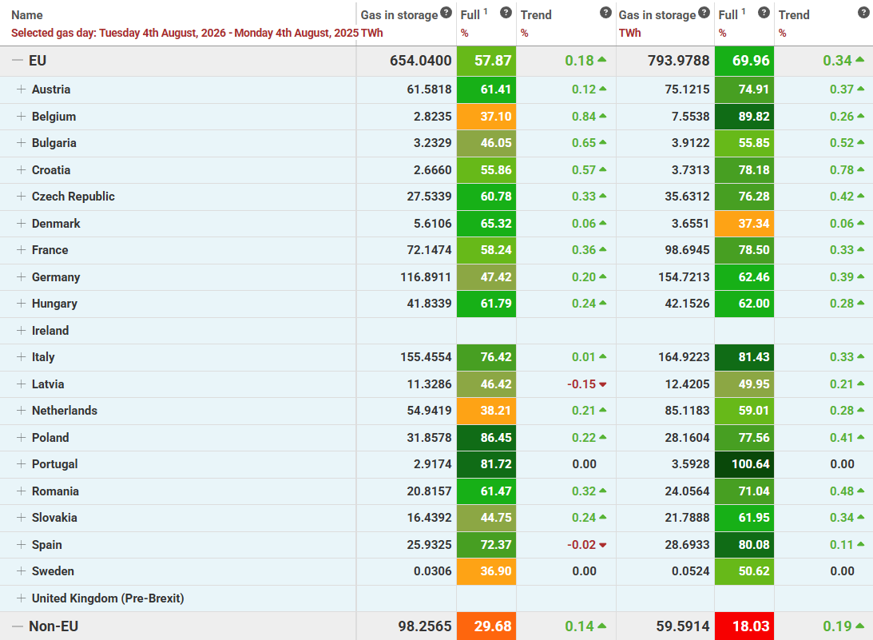
Task: Click Latvia's red downward trend arrow
Action: [x=603, y=384]
